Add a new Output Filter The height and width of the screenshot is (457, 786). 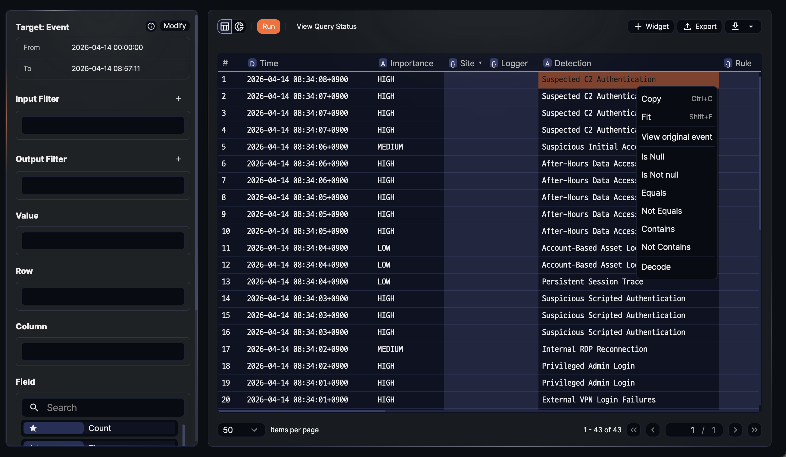[x=178, y=159]
